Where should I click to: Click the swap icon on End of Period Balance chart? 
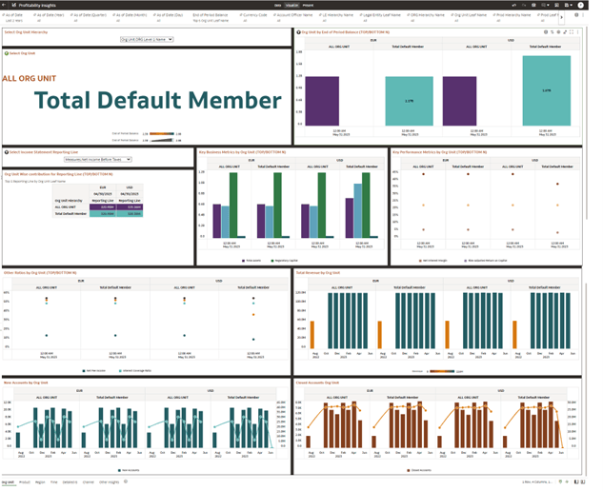[x=552, y=32]
